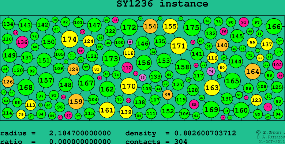Screen dimensions: 285x144
Task: Click the yellow circle labeled 171
Action: [179, 46]
